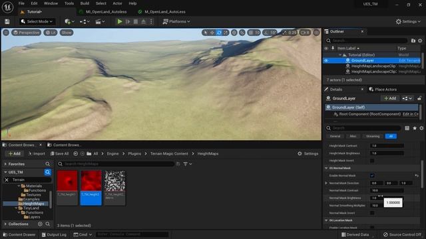Open the top-right Settings dropdown

408,21
